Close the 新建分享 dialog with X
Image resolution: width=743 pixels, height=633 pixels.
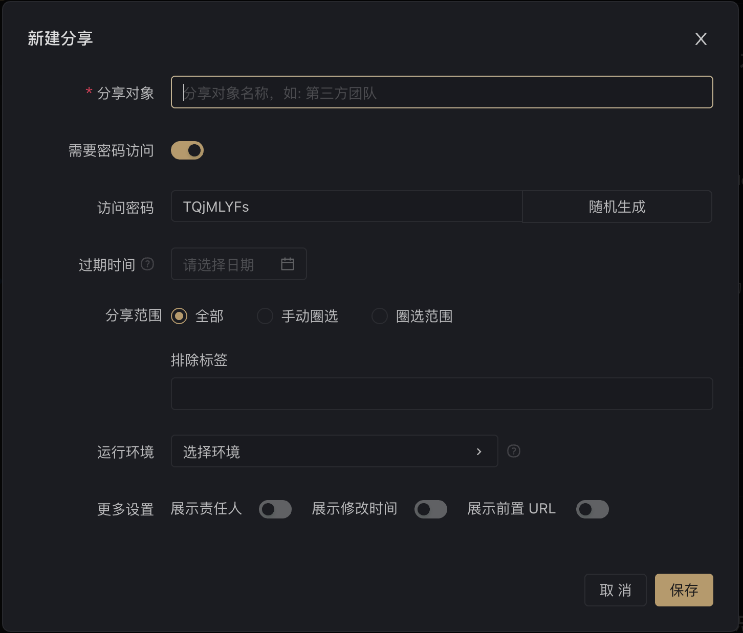[701, 39]
